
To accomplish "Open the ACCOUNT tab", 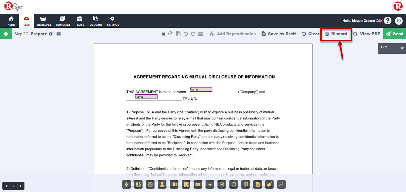I will tap(96, 21).
